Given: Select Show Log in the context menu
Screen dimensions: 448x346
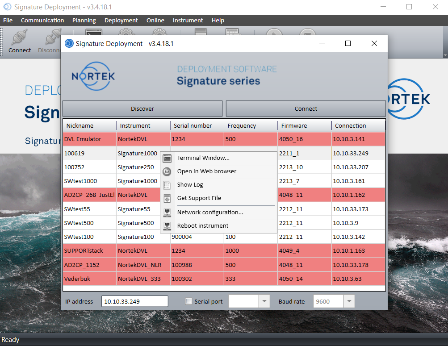Looking at the screenshot, I should [x=218, y=185].
